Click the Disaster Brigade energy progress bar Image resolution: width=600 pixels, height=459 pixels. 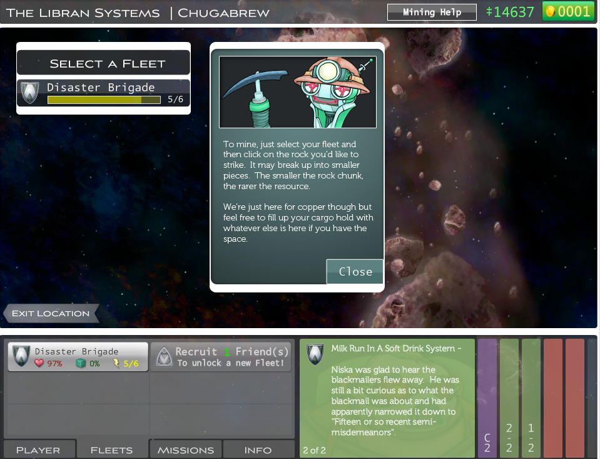click(103, 100)
